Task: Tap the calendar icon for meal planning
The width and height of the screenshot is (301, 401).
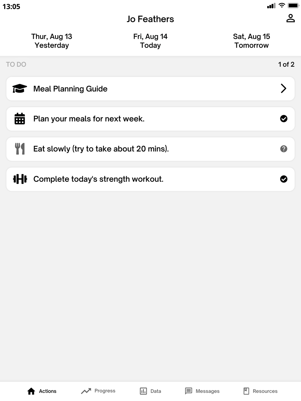Action: coord(20,119)
